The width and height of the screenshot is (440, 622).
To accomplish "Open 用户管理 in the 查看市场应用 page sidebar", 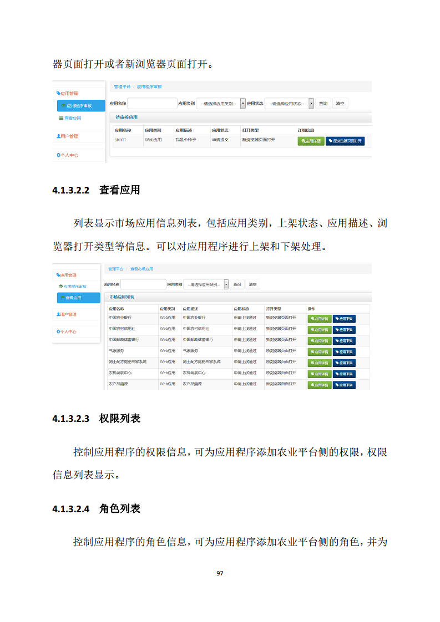I will pyautogui.click(x=67, y=314).
